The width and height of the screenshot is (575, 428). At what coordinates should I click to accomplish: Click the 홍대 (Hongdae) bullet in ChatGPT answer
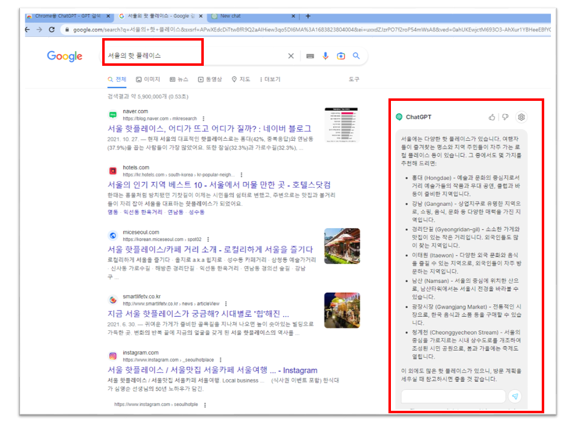click(465, 186)
